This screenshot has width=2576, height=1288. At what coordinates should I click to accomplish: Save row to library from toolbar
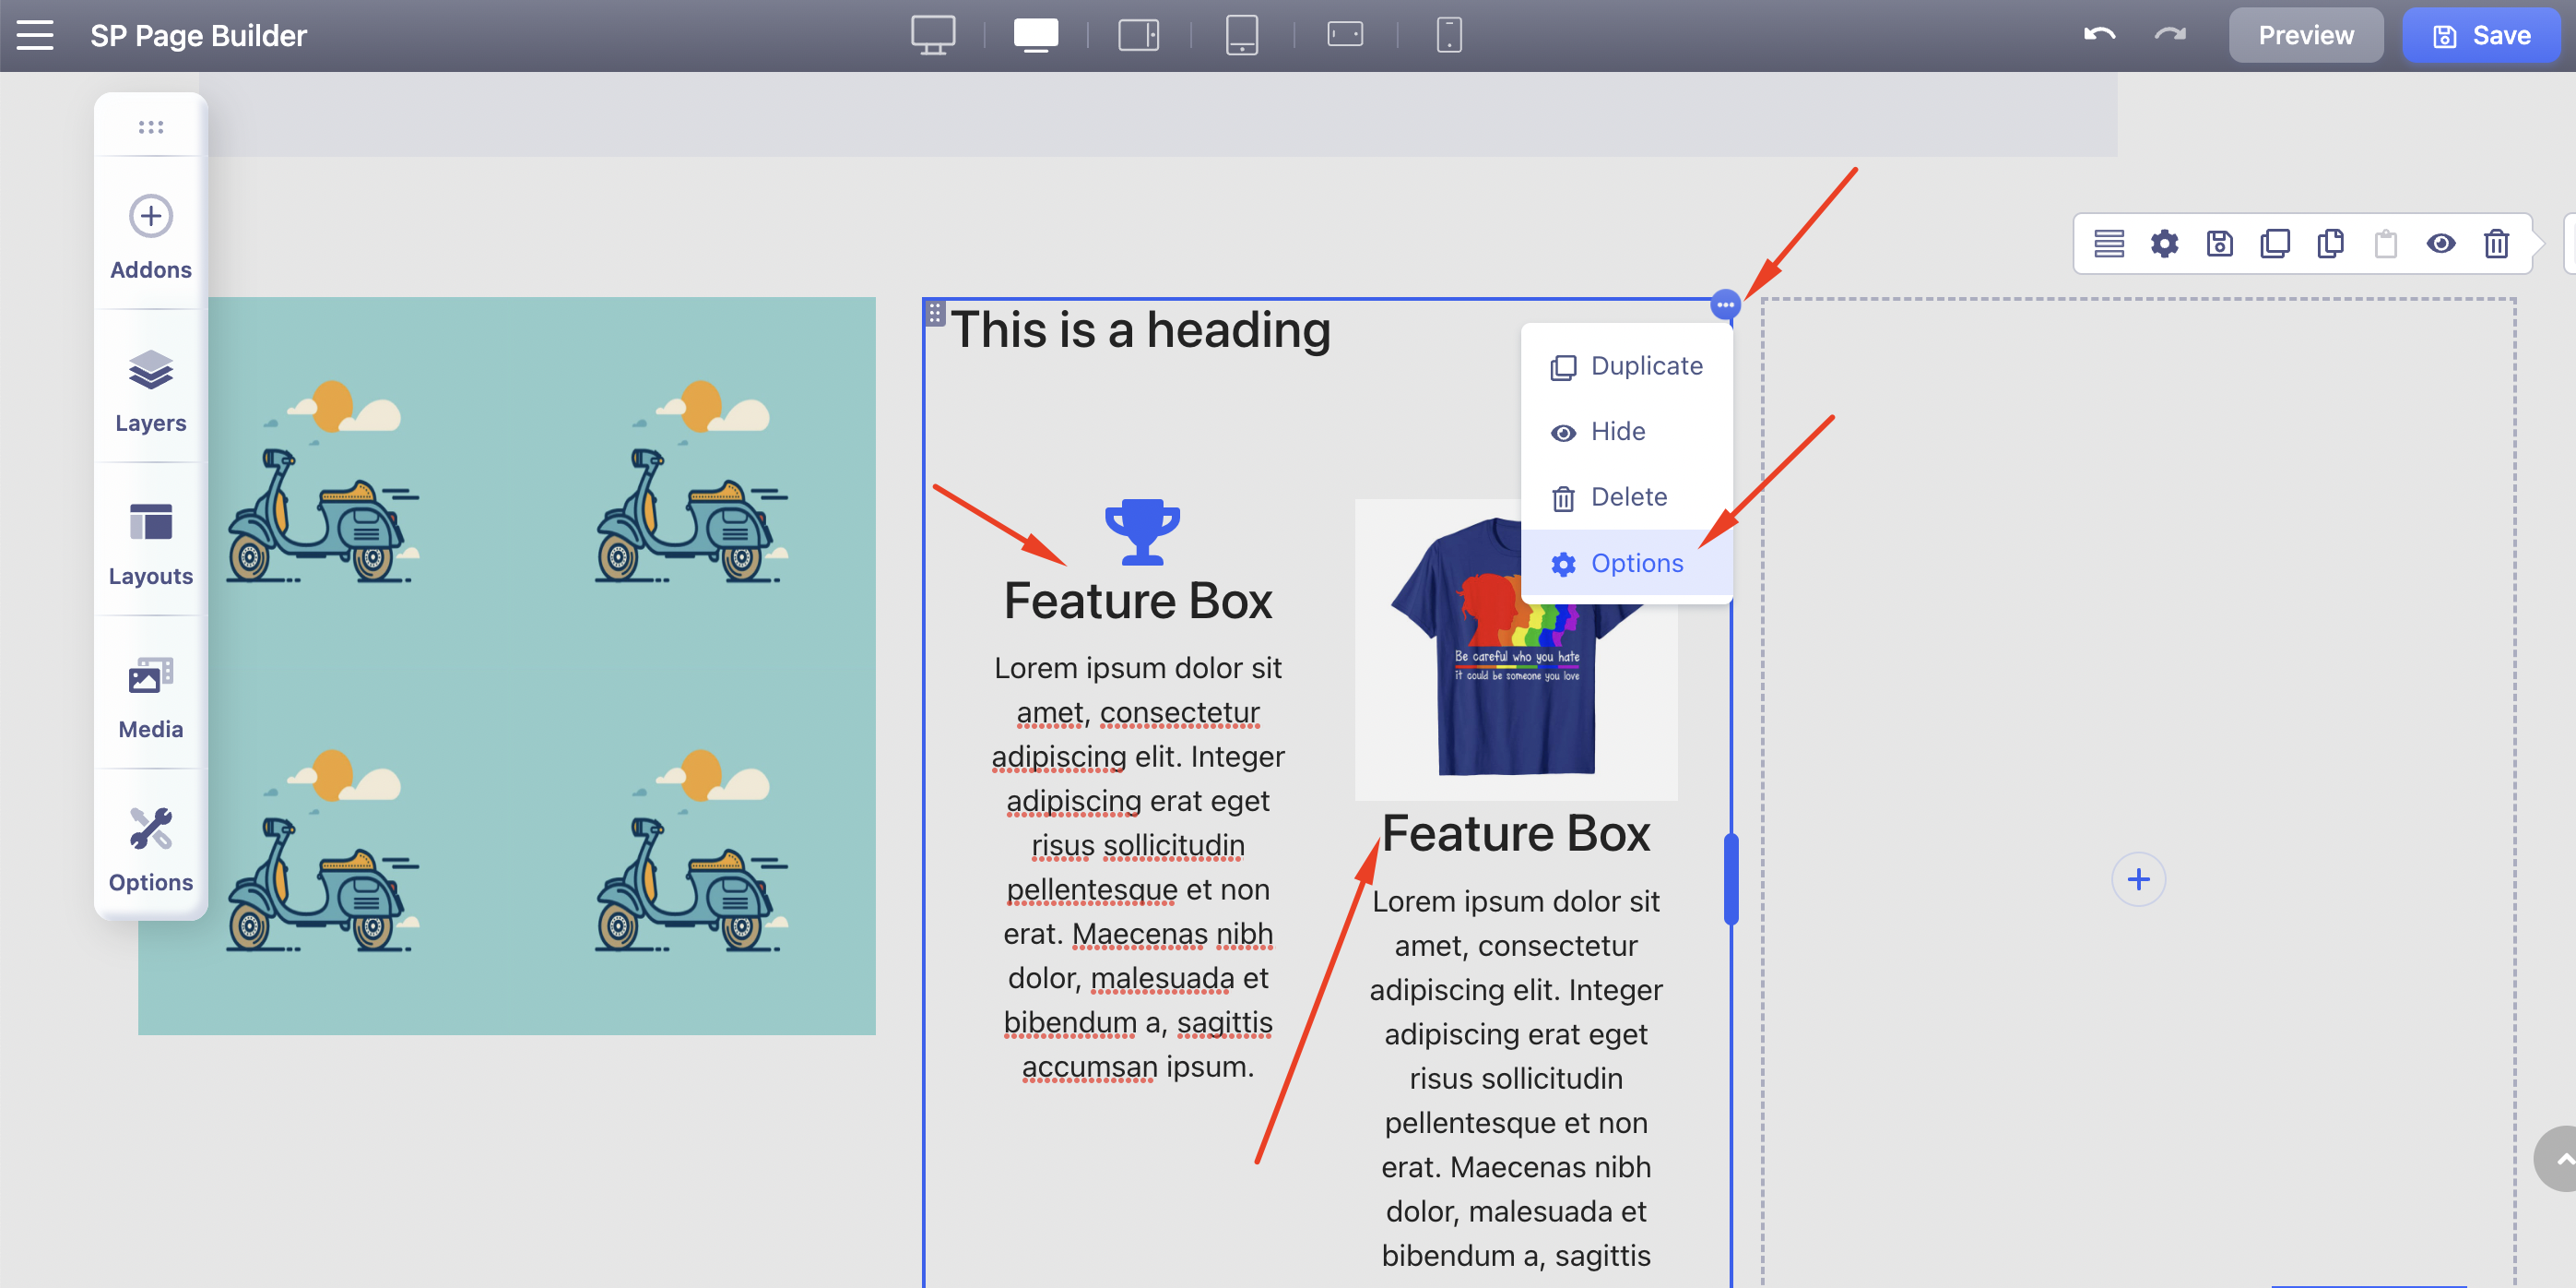click(2219, 244)
